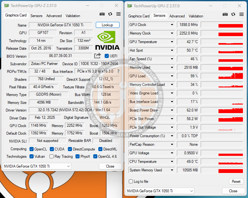Open hamburger menu in left GPU-Z window
This screenshot has height=198, width=248.
point(119,14)
